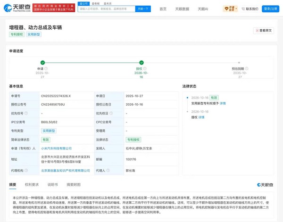283x222 pixels.
Task: Switch to the 摘要 tab
Action: [x=13, y=185]
